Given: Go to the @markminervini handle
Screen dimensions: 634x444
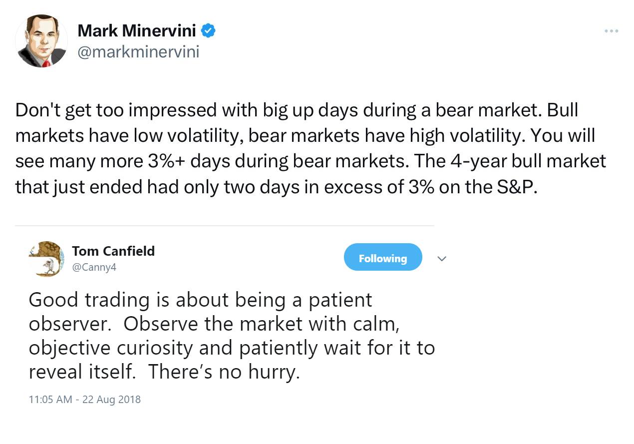Looking at the screenshot, I should point(138,52).
